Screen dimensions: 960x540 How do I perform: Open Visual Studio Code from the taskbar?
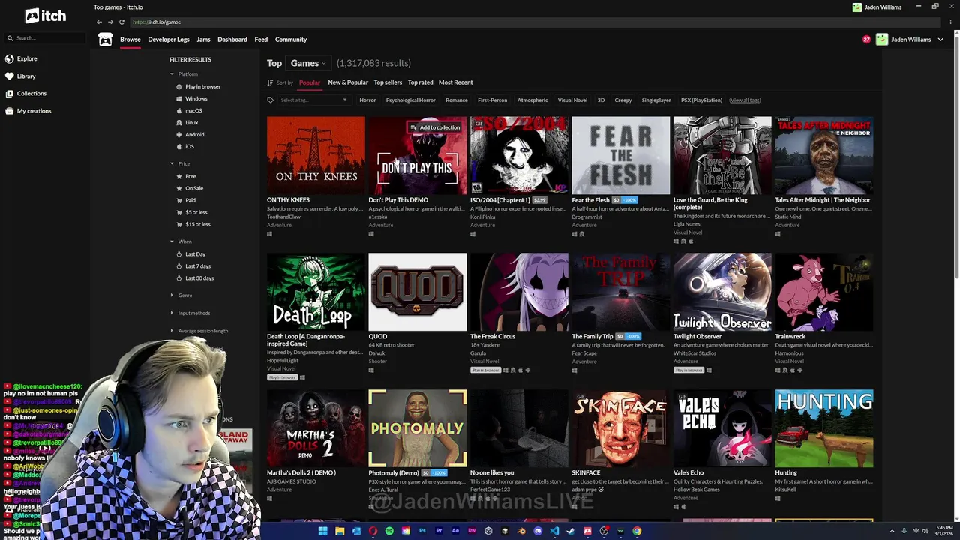click(x=554, y=531)
